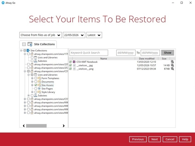Untick the __siteIcon__.png checkbox
This screenshot has height=146, width=195.
point(70,69)
